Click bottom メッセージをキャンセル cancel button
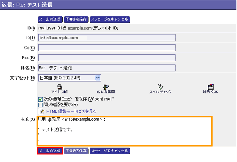Image resolution: width=237 pixels, height=162 pixels. click(110, 151)
